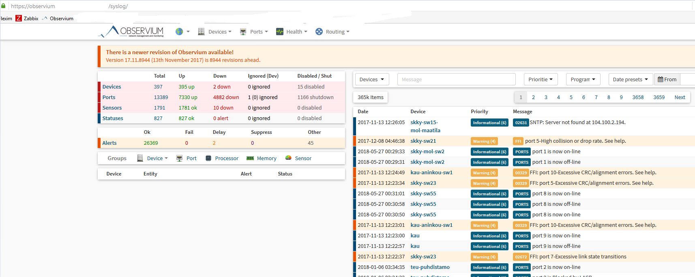Open device skky-sw15-mol-maatila
The image size is (695, 277).
(425, 126)
